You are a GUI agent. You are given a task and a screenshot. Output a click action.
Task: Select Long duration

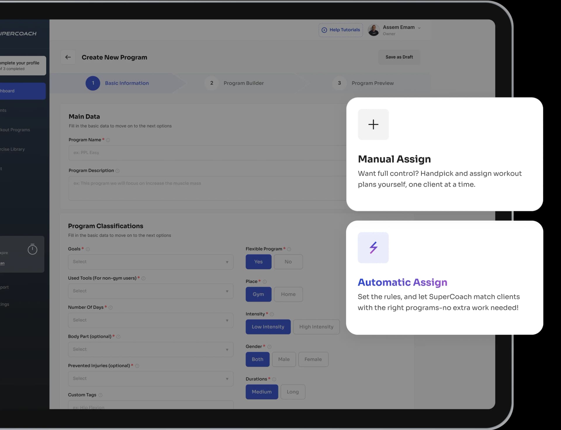pyautogui.click(x=293, y=392)
